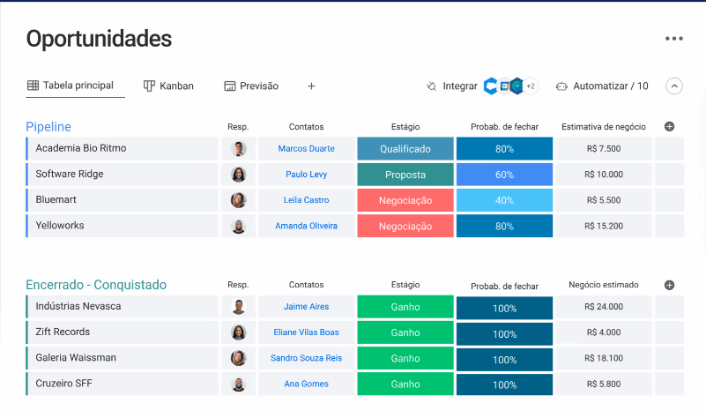The height and width of the screenshot is (418, 706).
Task: Click the Automatizar robot icon
Action: (x=561, y=86)
